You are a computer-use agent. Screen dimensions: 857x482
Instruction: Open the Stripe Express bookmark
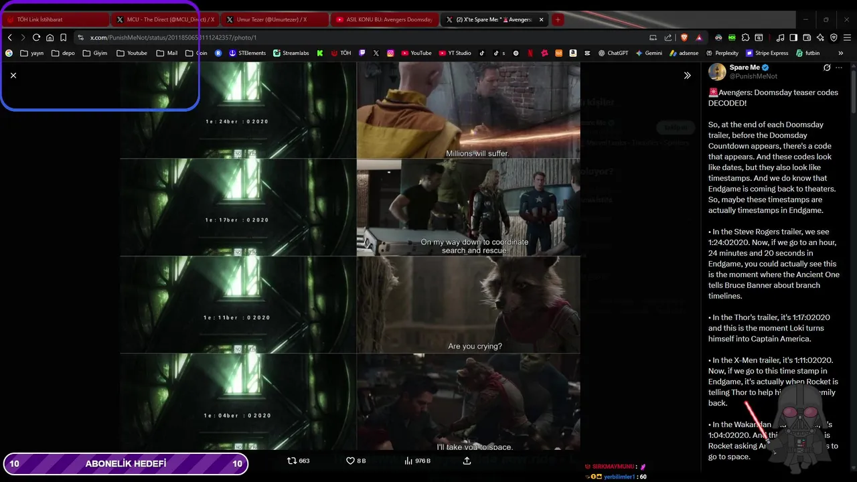point(767,53)
